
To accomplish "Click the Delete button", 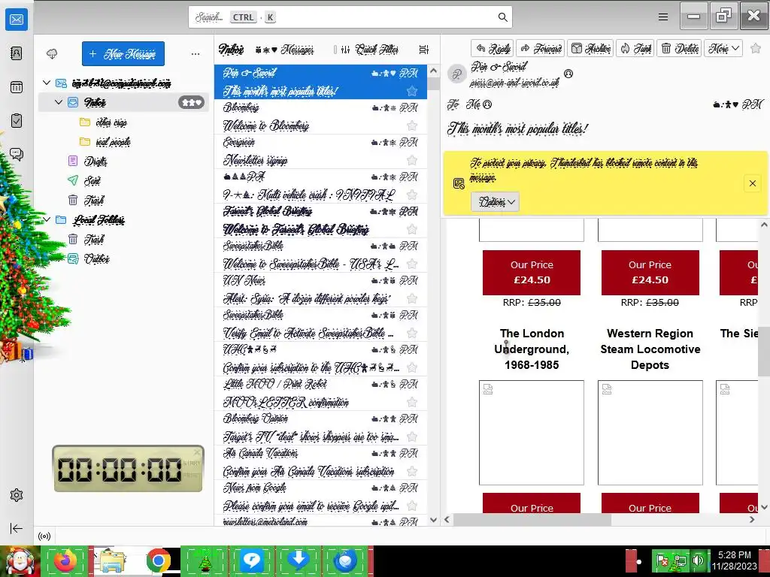I will (x=680, y=48).
